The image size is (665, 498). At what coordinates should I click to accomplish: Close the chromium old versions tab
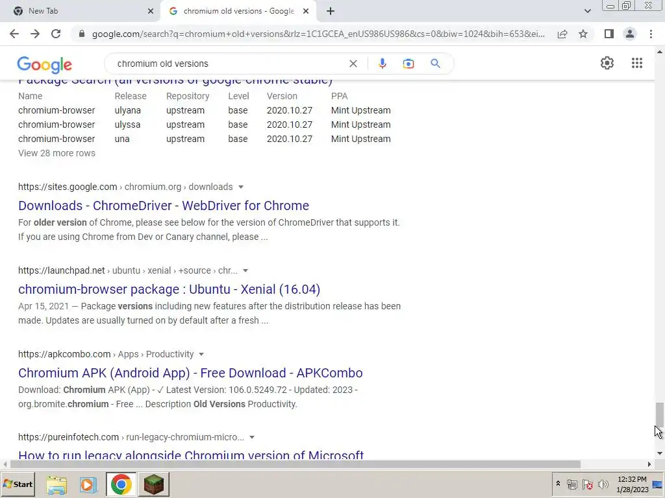click(306, 11)
